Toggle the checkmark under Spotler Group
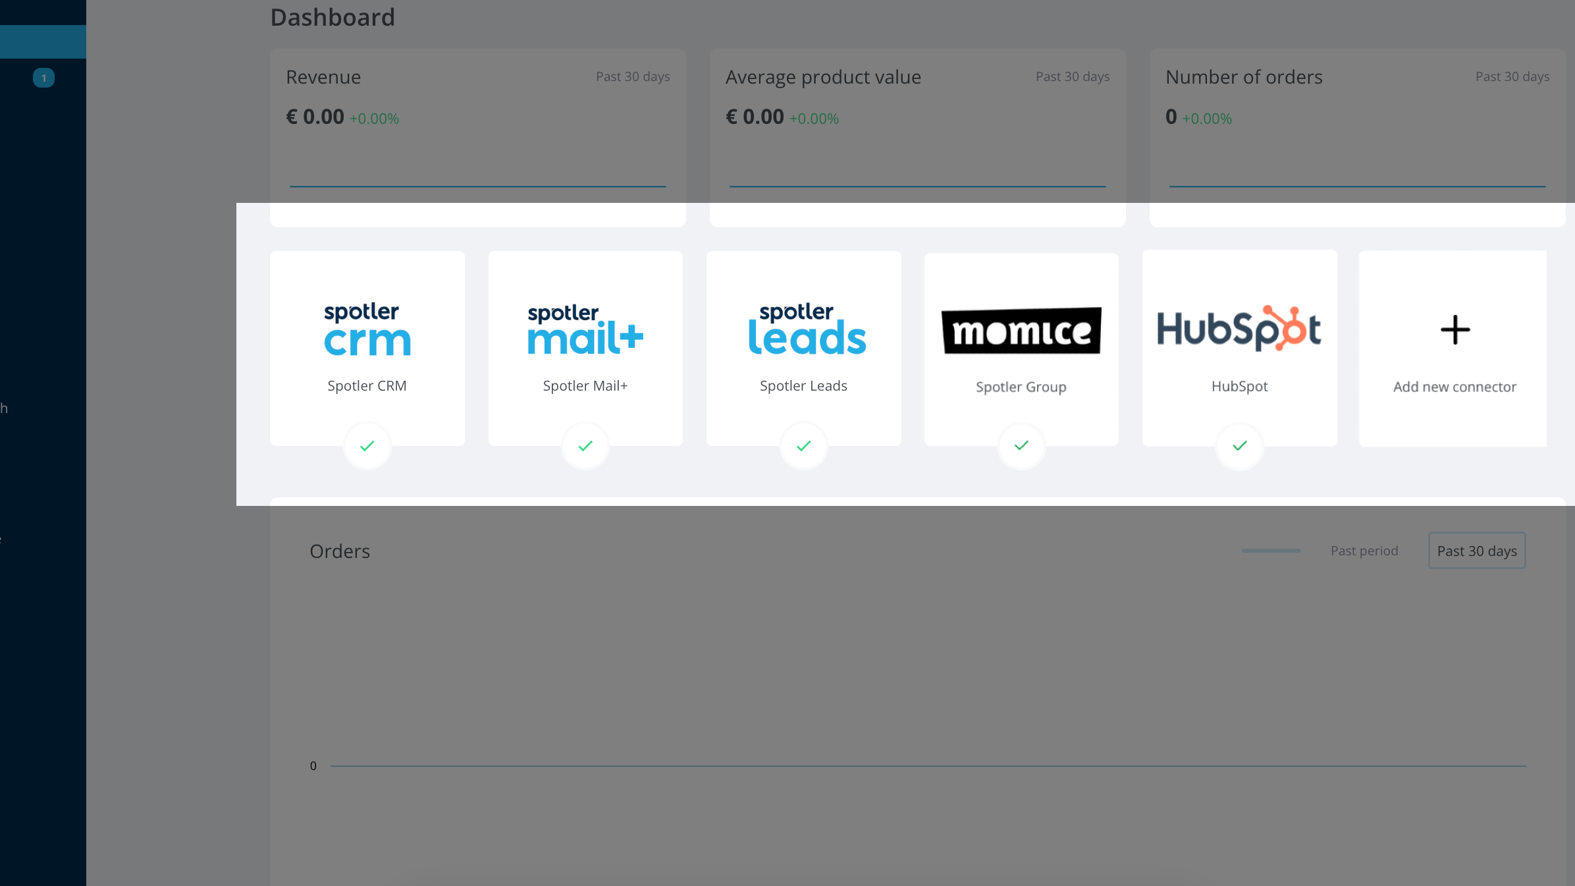The width and height of the screenshot is (1575, 886). [x=1021, y=446]
